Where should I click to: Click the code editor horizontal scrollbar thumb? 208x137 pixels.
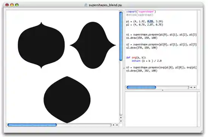141,87
